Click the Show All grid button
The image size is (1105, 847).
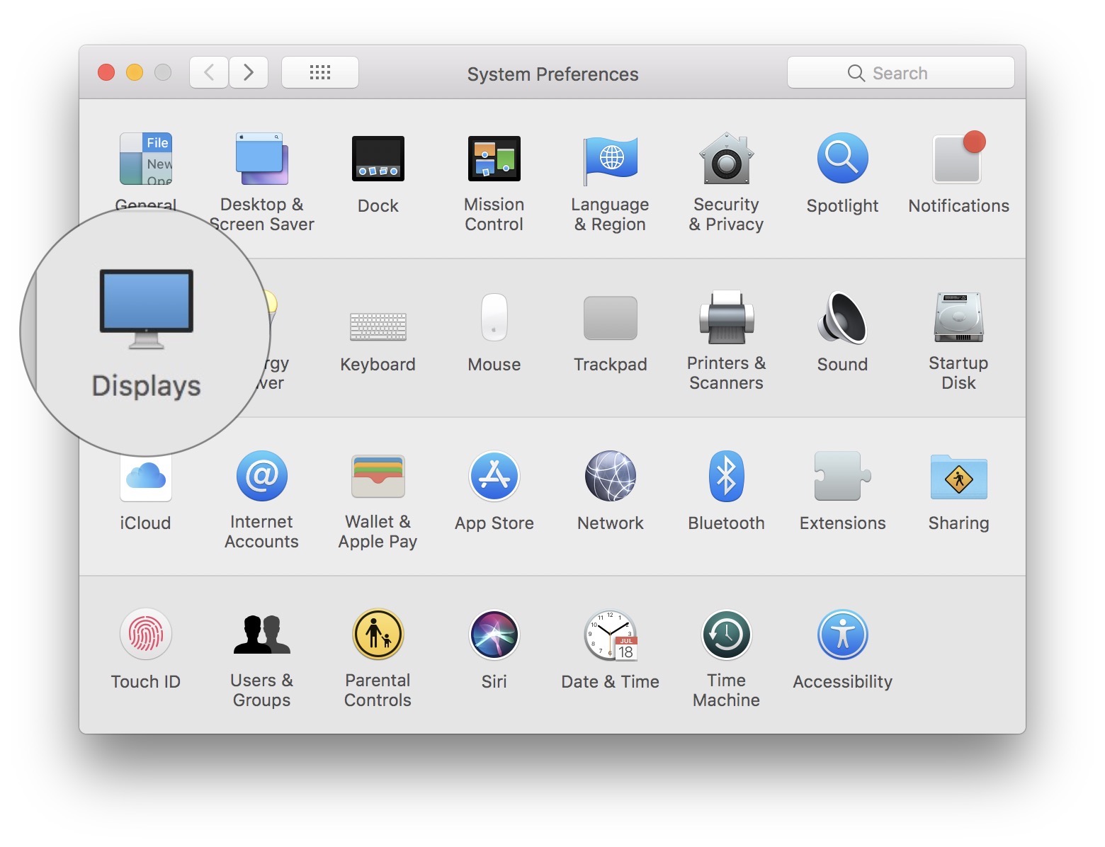point(320,72)
